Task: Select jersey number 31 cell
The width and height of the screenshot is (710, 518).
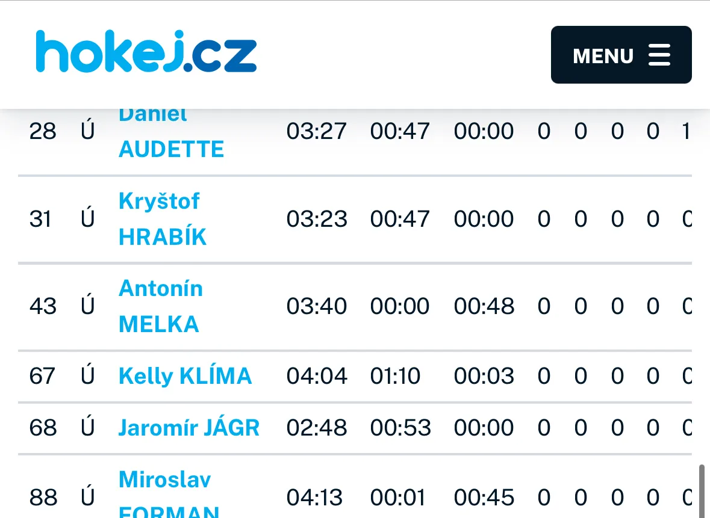Action: (x=40, y=219)
